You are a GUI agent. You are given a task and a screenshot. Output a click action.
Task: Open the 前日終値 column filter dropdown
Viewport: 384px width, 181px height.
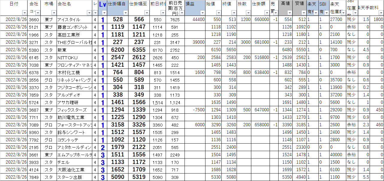click(x=164, y=13)
